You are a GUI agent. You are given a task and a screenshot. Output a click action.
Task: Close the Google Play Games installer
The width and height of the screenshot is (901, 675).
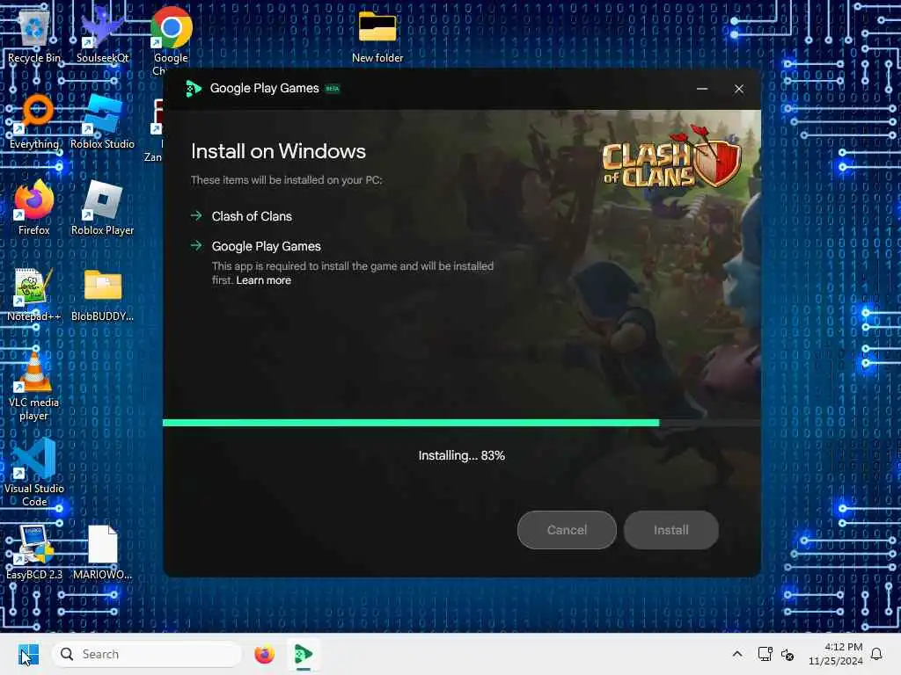739,89
